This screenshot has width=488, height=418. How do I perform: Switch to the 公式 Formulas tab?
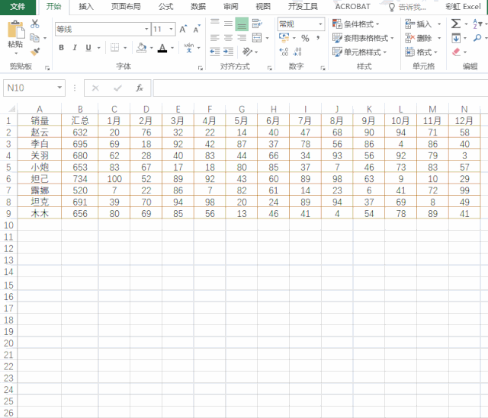coord(165,7)
